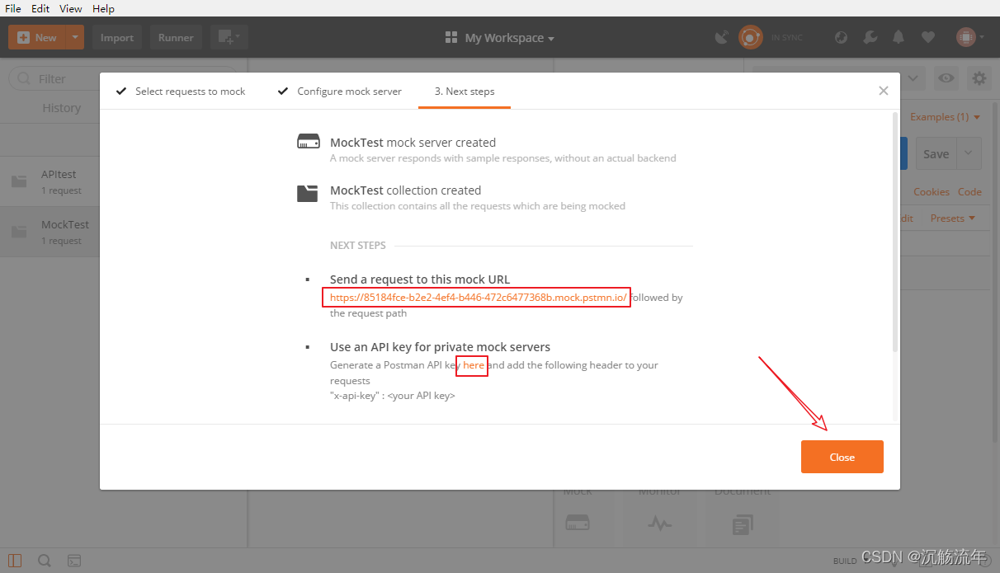Switch to the History tab in the sidebar

point(62,108)
